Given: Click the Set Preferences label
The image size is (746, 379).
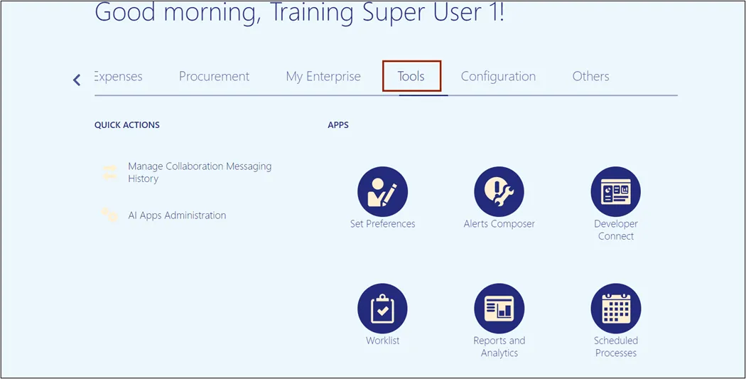Looking at the screenshot, I should click(x=382, y=224).
